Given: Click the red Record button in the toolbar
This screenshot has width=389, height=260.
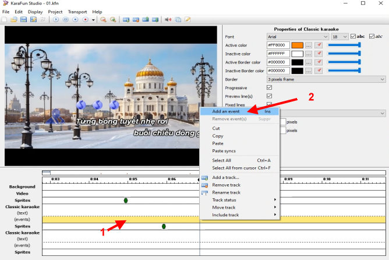Looking at the screenshot, I should pos(85,20).
